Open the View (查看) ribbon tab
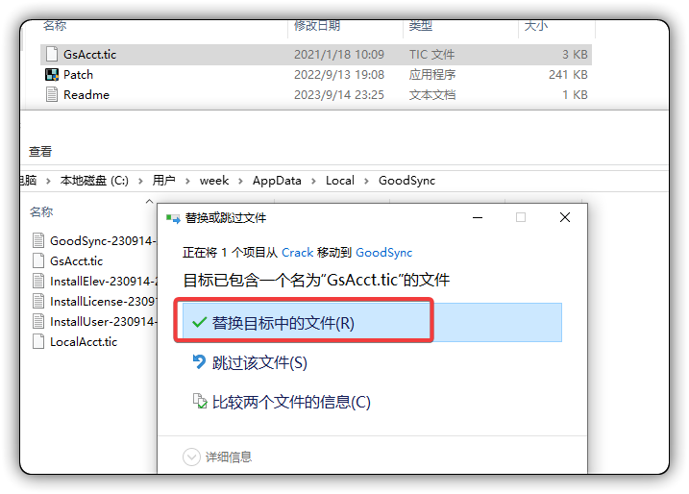Viewport: 689px width, 494px height. coord(40,151)
